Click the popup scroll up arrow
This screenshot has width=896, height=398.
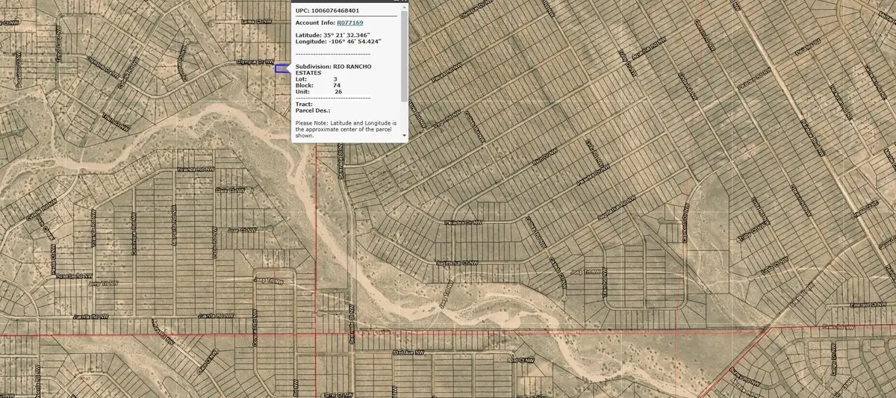[x=405, y=6]
